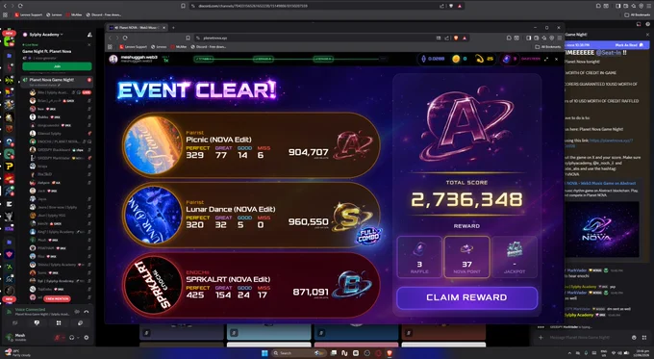Click the yellow ticket count icon showing 25
Viewport: 654px width, 359px height.
click(479, 59)
